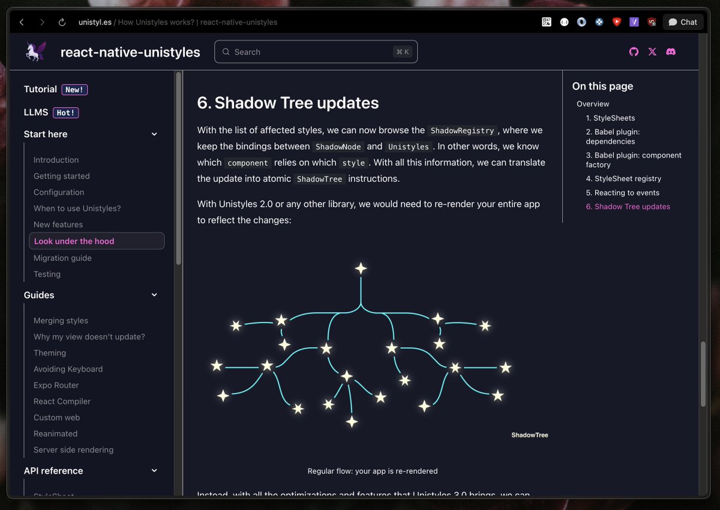Screen dimensions: 720x510
Task: Jump to 3. Babel plugin: component factory
Action: click(x=634, y=160)
